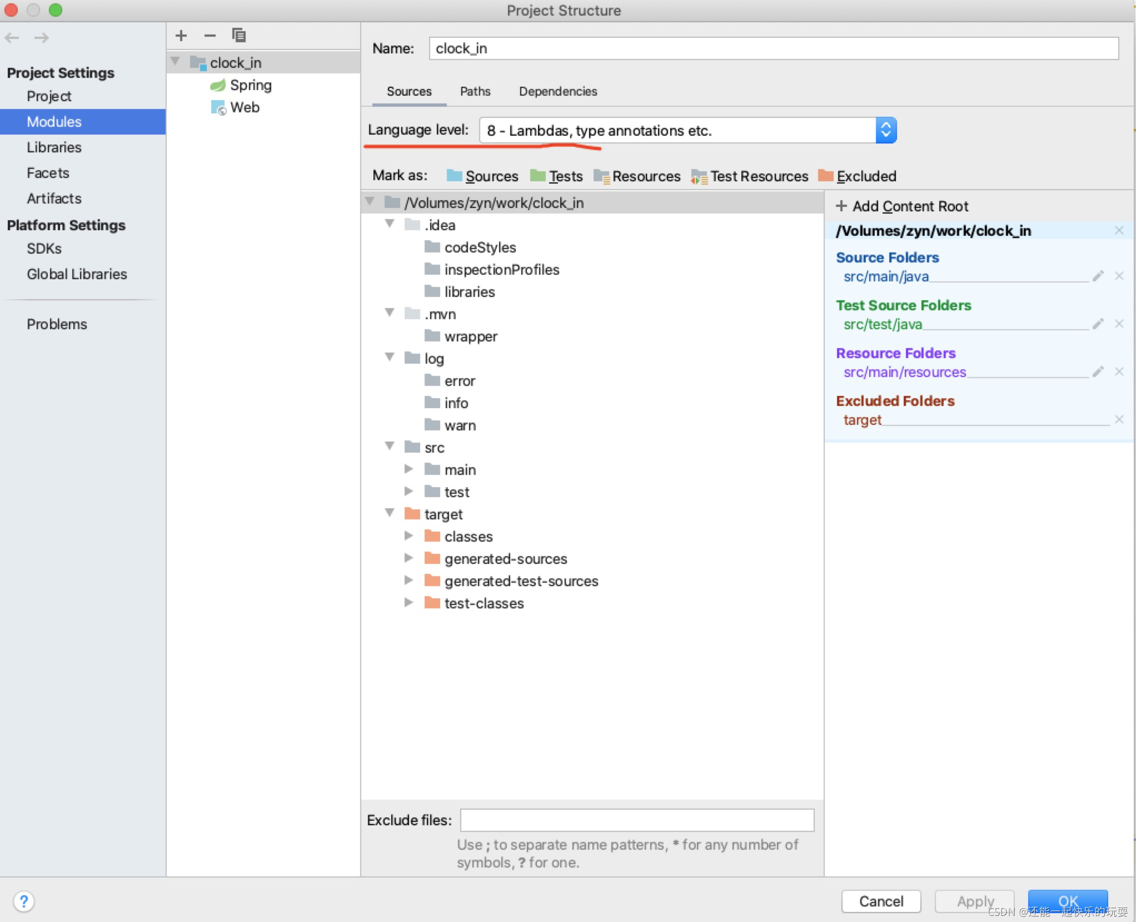Click the Exclude files input field
The height and width of the screenshot is (922, 1136).
click(636, 820)
